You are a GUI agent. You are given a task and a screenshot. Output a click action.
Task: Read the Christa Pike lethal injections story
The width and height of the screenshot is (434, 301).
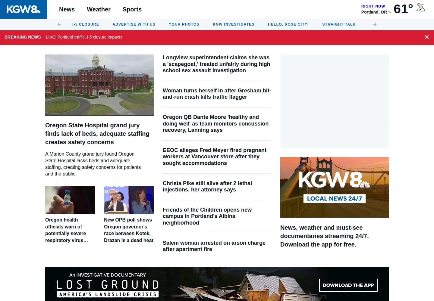207,186
